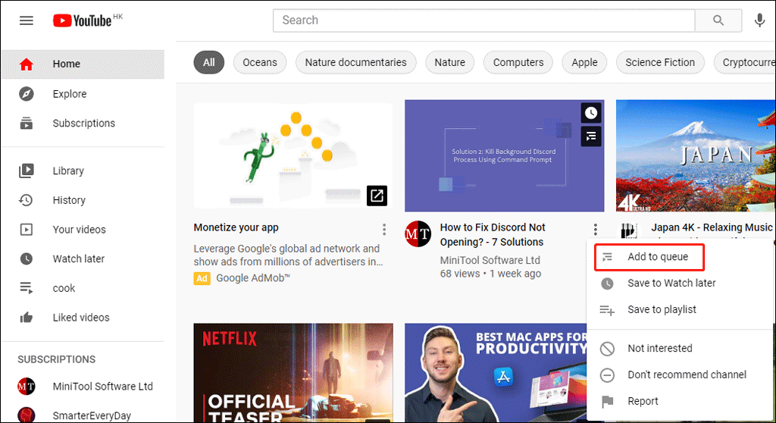Select the Oceans filter chip

260,62
